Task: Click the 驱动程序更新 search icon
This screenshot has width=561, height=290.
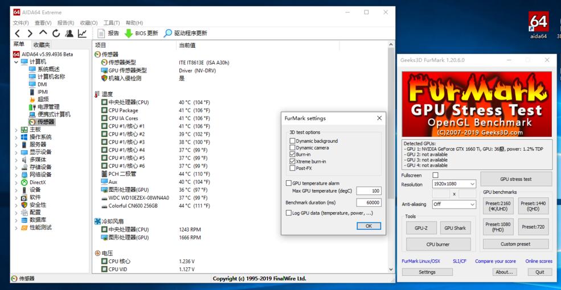Action: tap(167, 33)
